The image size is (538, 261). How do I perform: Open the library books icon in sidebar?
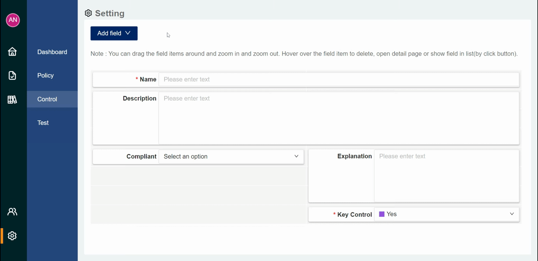pos(12,99)
